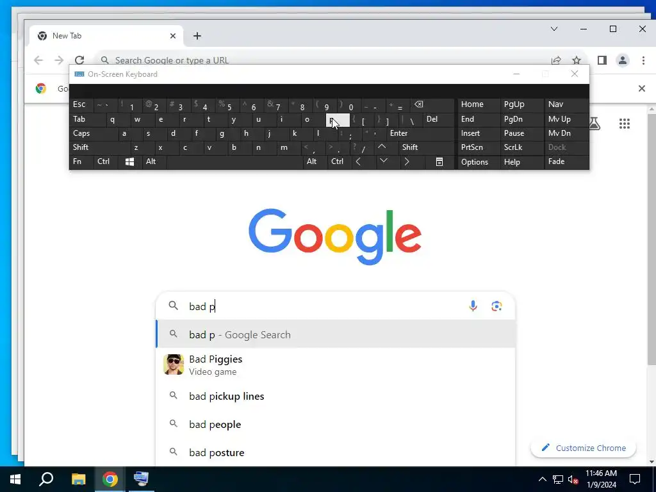Click the muted volume tray icon
Image resolution: width=656 pixels, height=492 pixels.
coord(573,479)
